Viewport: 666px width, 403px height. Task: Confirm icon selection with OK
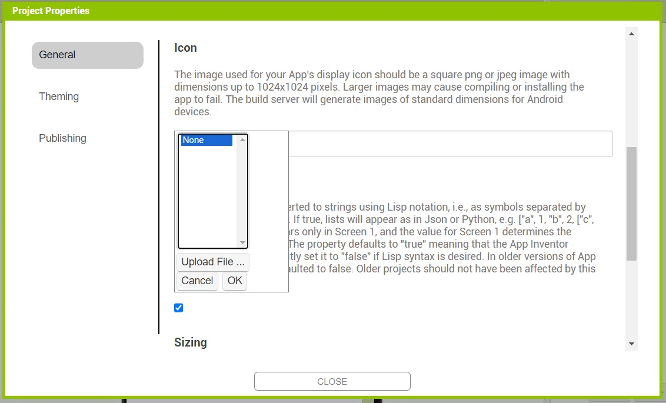235,281
